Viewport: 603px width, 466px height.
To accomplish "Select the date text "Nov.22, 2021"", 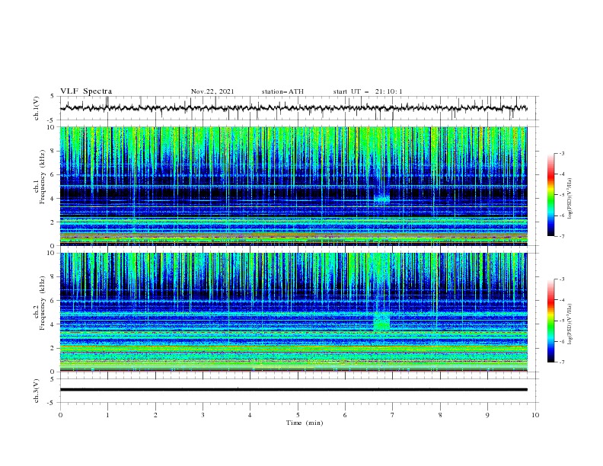I will (x=212, y=91).
